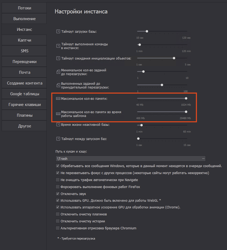Viewport: 227px width, 250px height.
Task: Check Отключить очистку истории option
Action: pyautogui.click(x=57, y=221)
